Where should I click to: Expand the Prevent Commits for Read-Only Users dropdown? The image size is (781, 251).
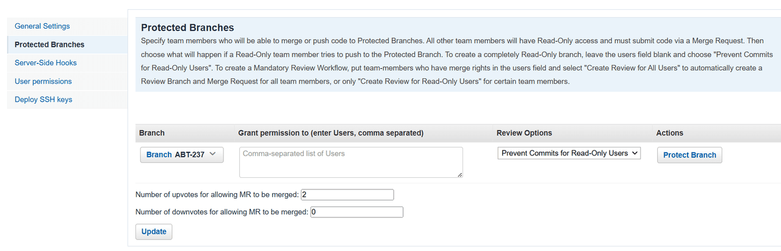[569, 154]
